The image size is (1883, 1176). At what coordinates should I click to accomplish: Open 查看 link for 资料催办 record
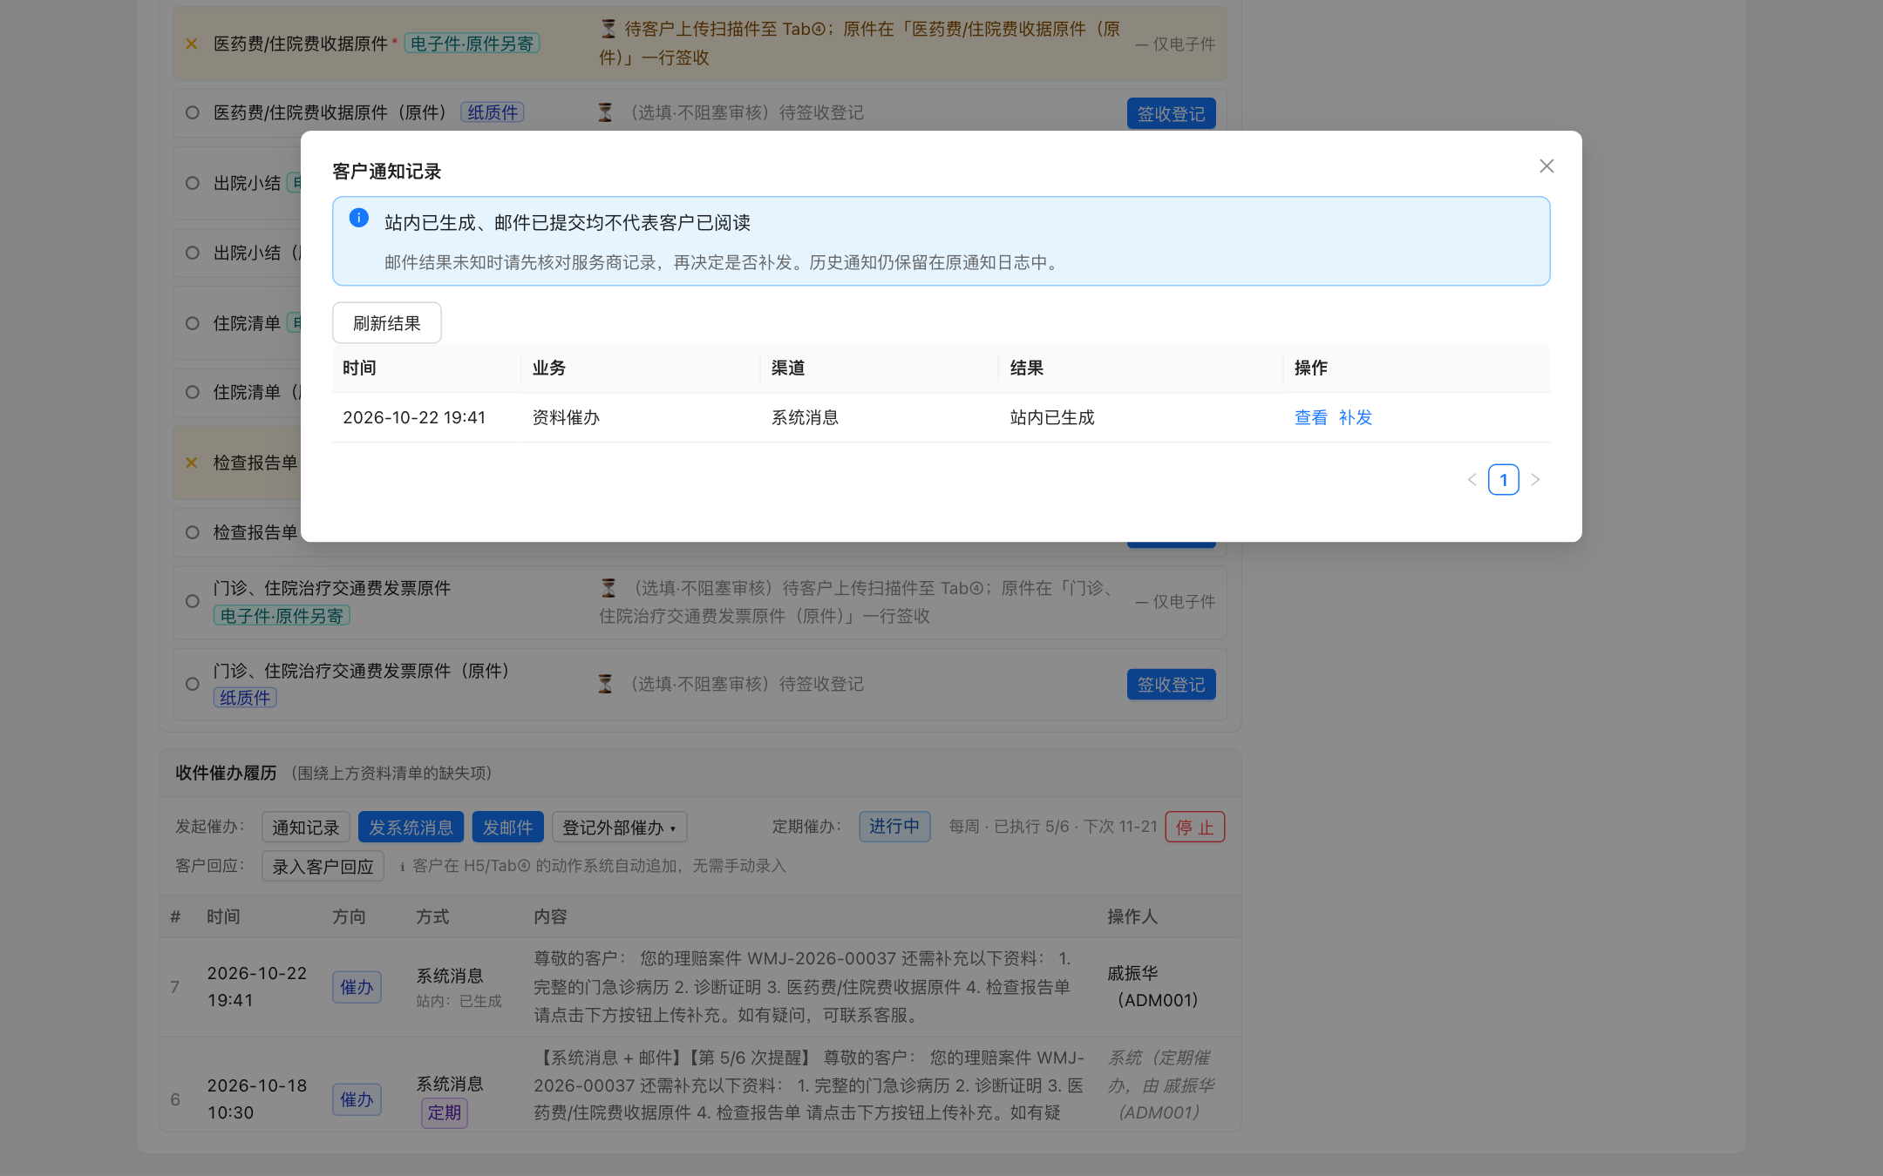coord(1310,417)
